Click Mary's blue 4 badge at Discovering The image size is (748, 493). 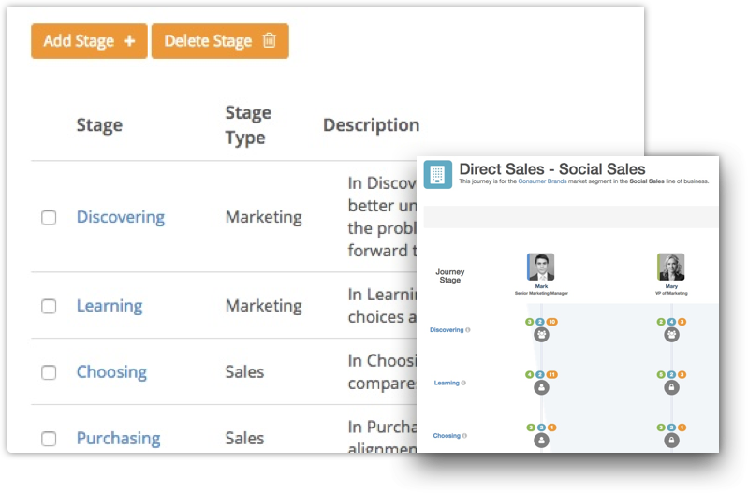click(671, 322)
